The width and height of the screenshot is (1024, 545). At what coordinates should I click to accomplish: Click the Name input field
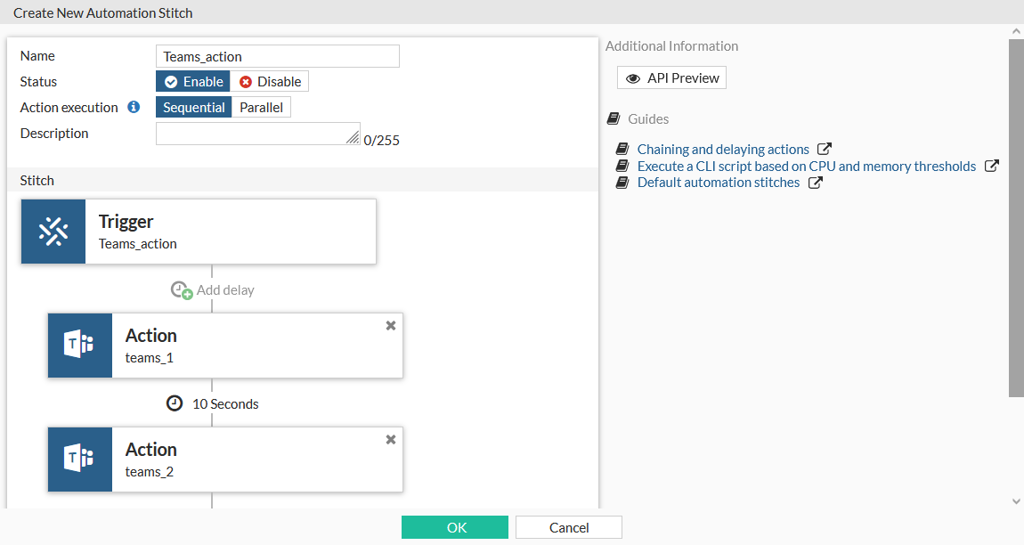point(277,57)
